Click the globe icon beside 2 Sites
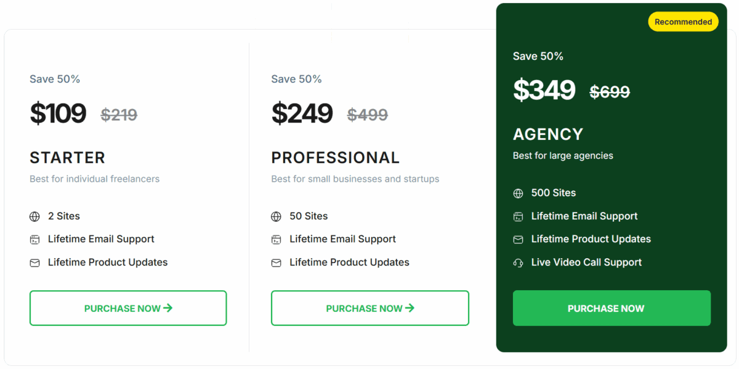 (x=34, y=217)
